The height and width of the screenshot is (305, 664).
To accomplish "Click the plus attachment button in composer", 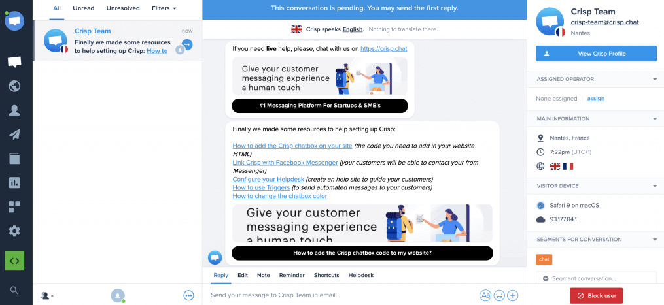I will tap(513, 295).
